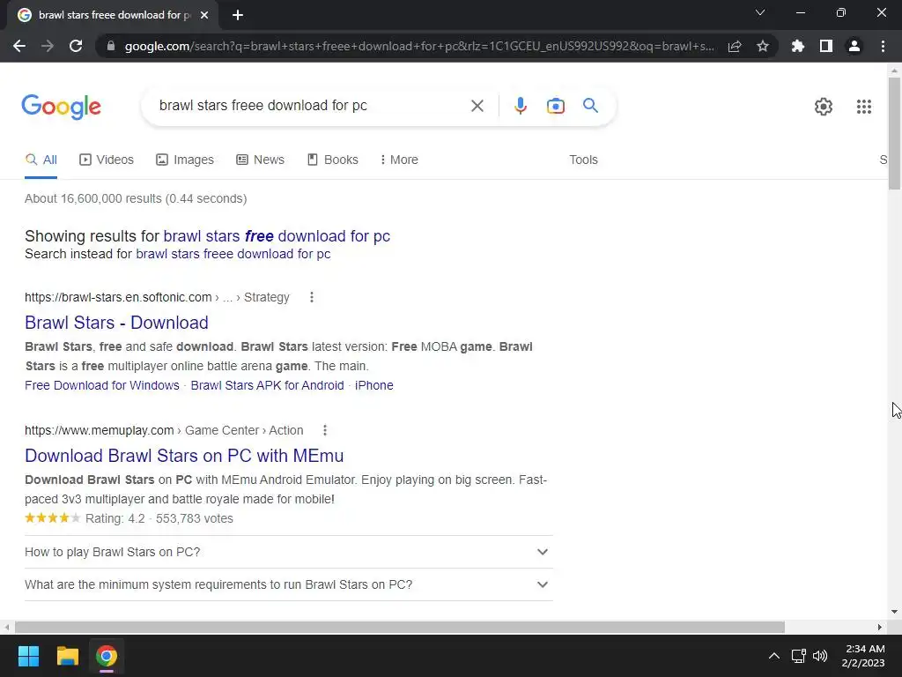The height and width of the screenshot is (677, 902).
Task: Click scroll down arrow of vertical scrollbar
Action: click(x=894, y=612)
